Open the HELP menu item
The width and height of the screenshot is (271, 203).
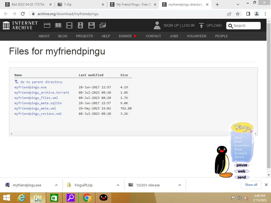(x=106, y=36)
